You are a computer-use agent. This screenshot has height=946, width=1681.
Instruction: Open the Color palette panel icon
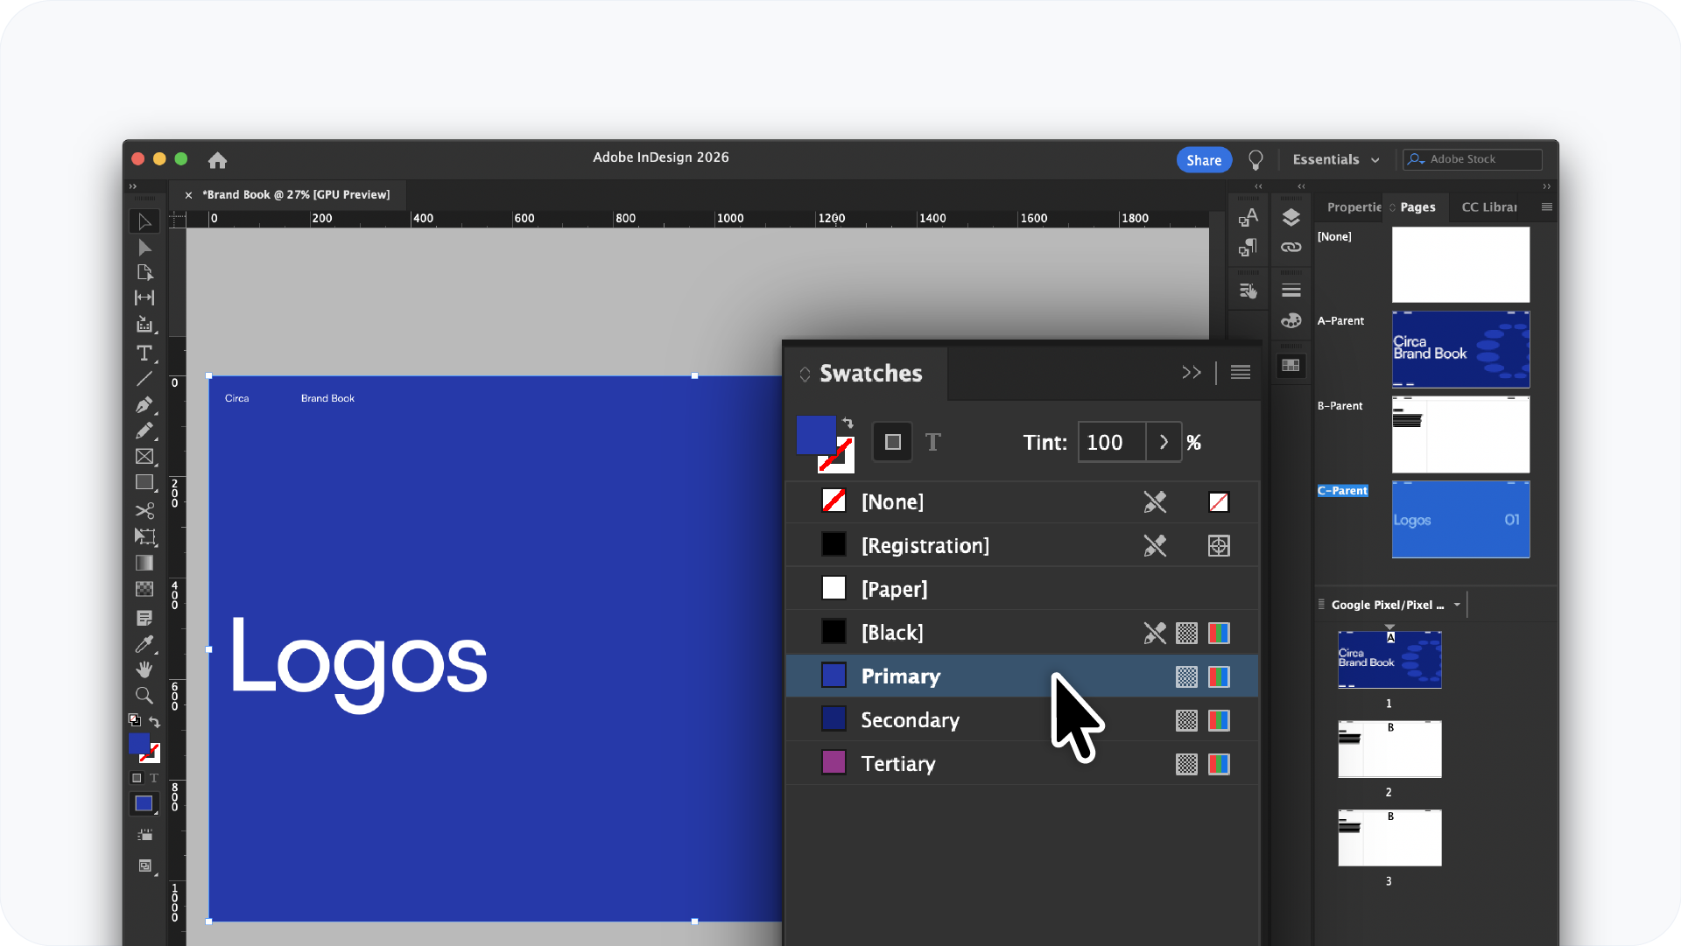pyautogui.click(x=1291, y=320)
